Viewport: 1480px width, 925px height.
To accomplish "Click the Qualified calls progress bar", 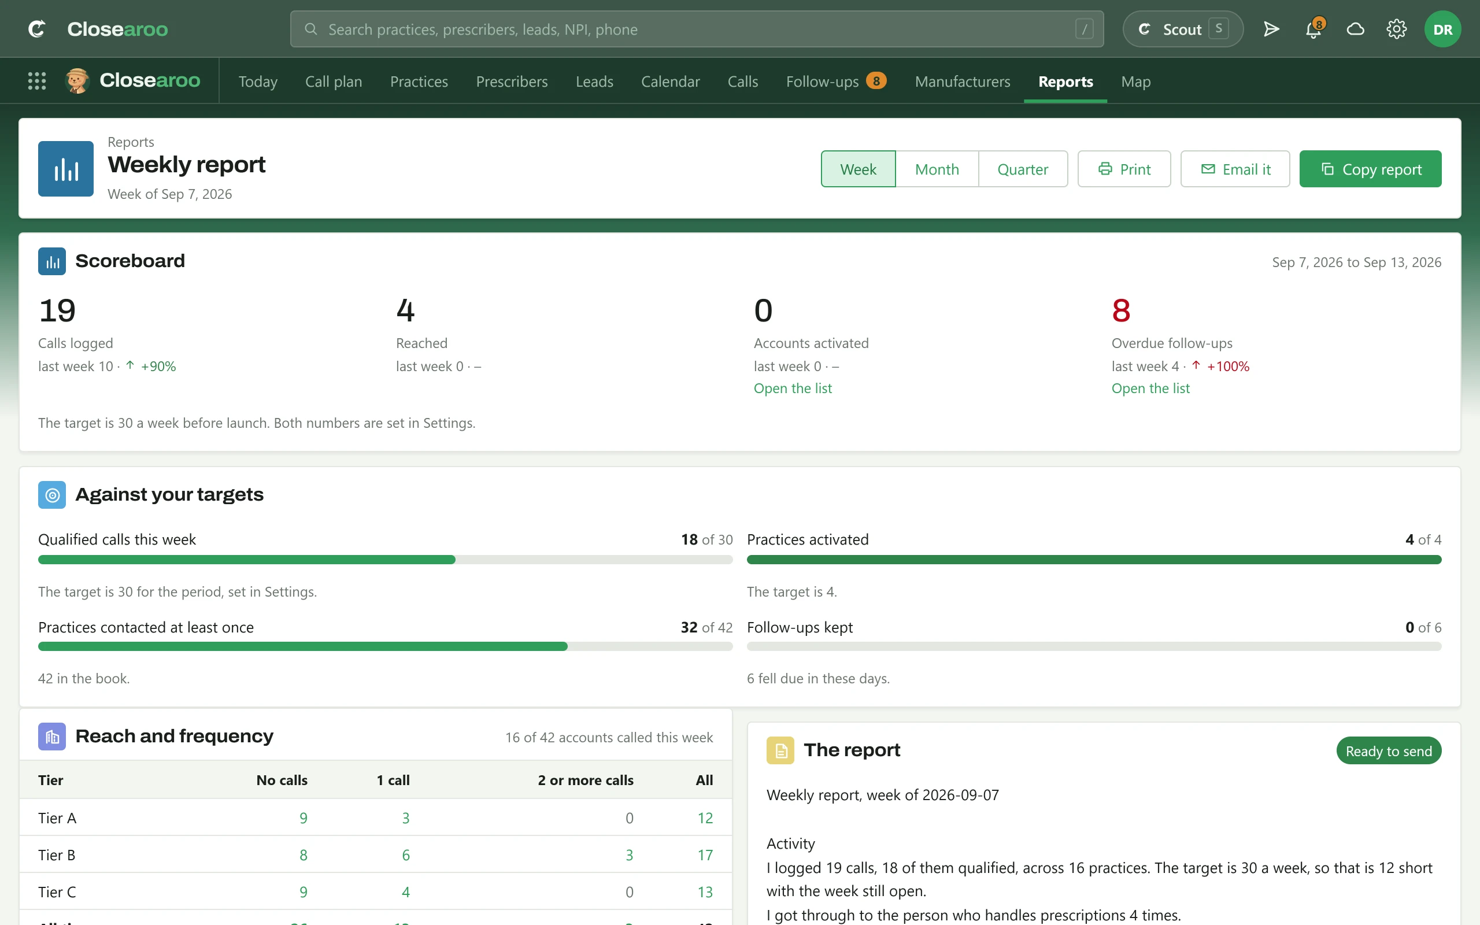I will pos(385,559).
